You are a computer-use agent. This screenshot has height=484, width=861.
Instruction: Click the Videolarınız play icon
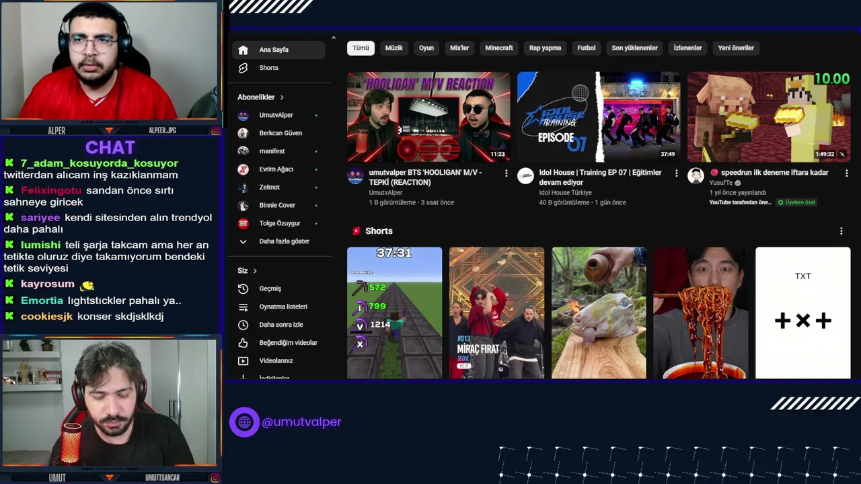coord(244,361)
